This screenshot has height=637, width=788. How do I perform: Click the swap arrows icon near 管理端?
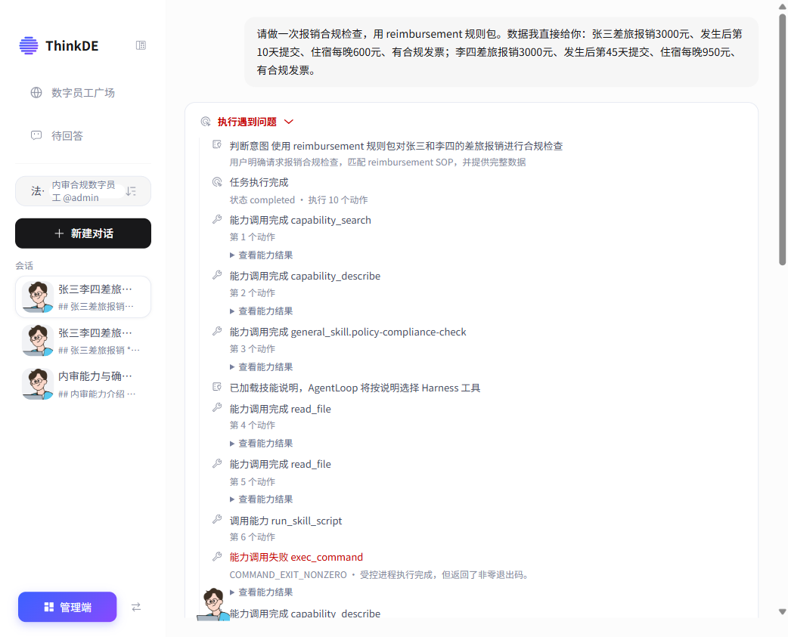(136, 607)
